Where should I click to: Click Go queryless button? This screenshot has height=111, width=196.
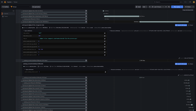(36, 7)
